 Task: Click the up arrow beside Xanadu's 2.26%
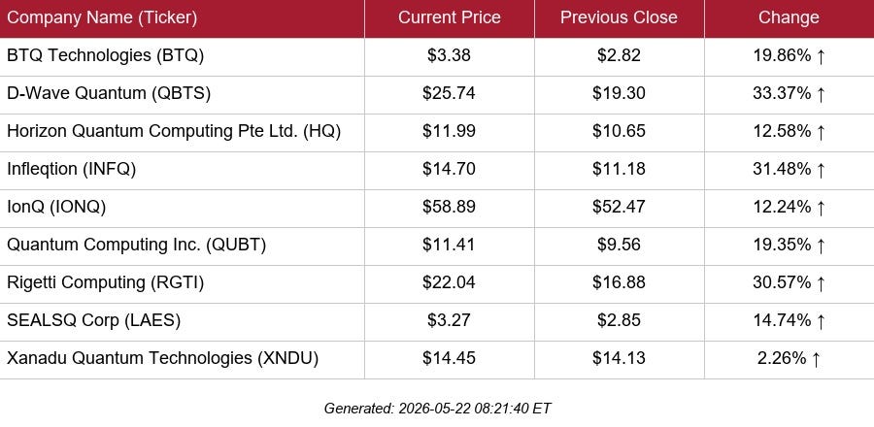(x=816, y=359)
